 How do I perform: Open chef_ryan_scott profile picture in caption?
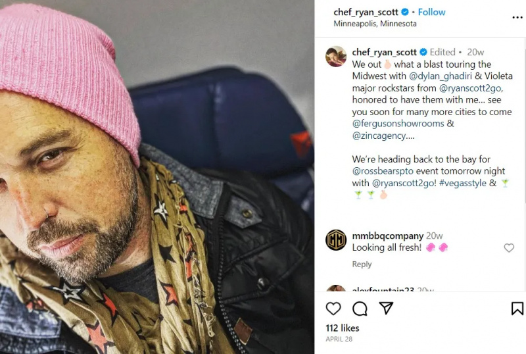point(336,56)
